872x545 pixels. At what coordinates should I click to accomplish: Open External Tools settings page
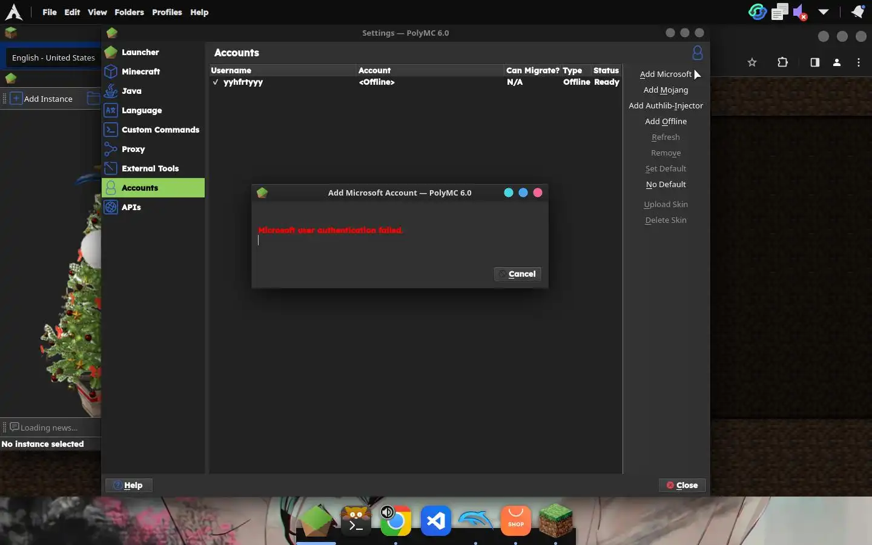coord(153,168)
